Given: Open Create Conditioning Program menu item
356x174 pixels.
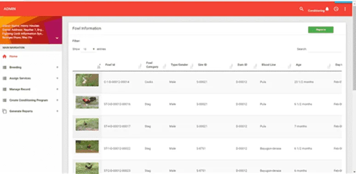Looking at the screenshot, I should pyautogui.click(x=31, y=100).
